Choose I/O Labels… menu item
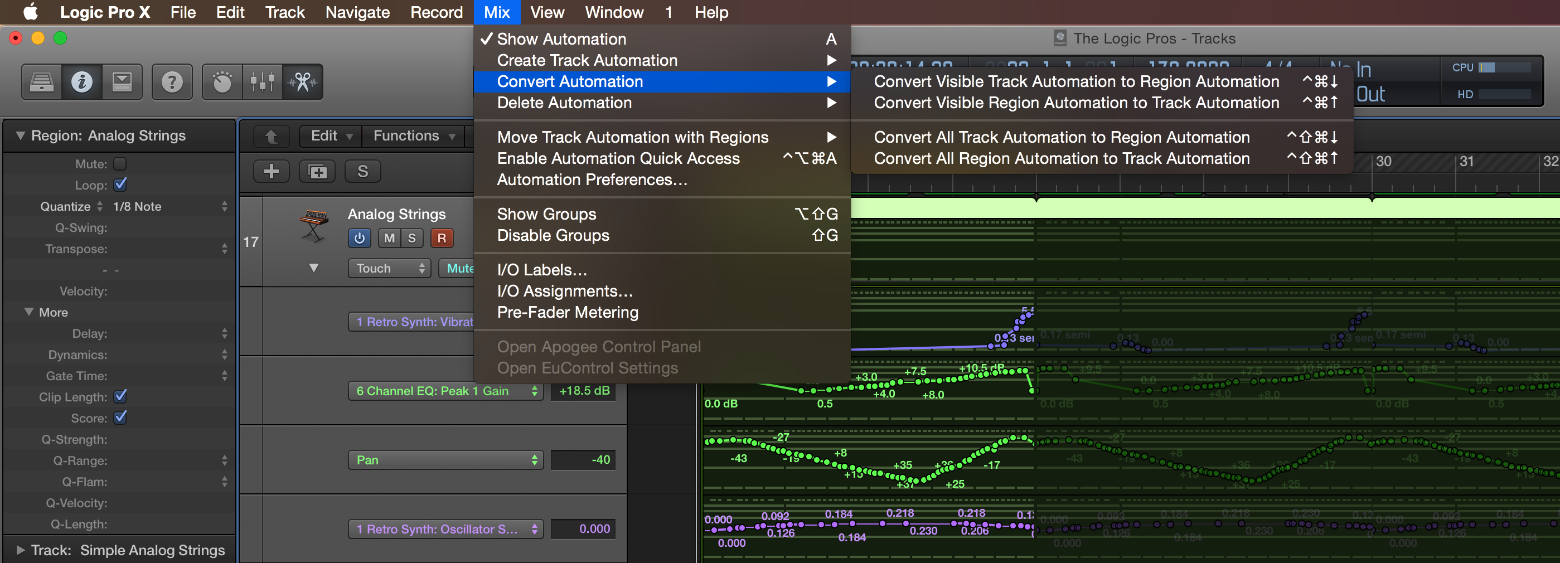Screen dimensions: 1560x563 [662, 269]
